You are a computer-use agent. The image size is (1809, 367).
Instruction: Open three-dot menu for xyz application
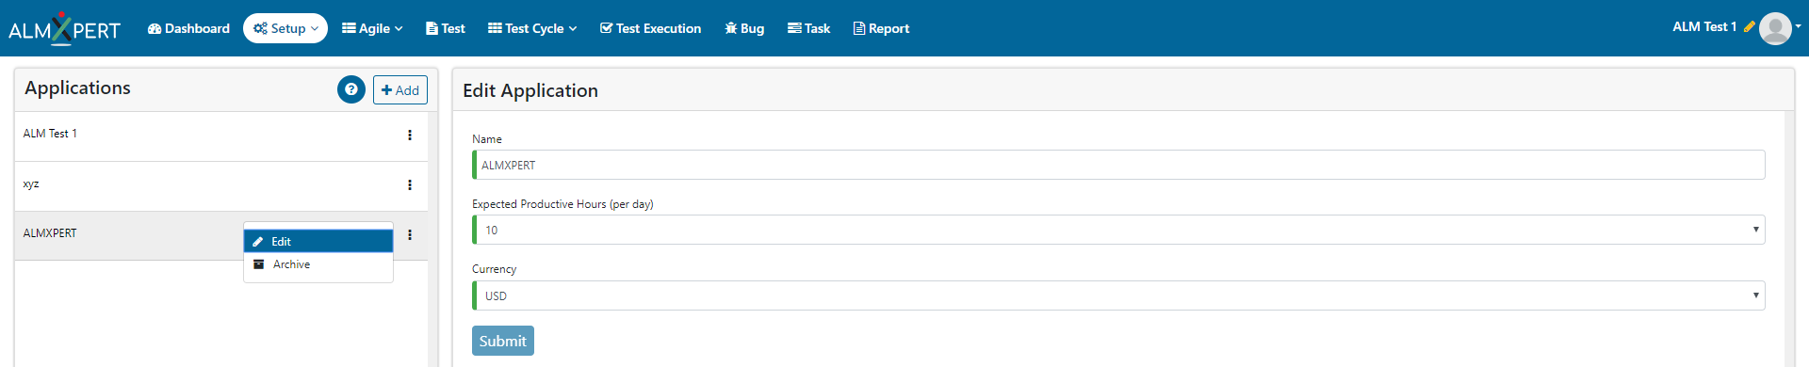[x=410, y=184]
